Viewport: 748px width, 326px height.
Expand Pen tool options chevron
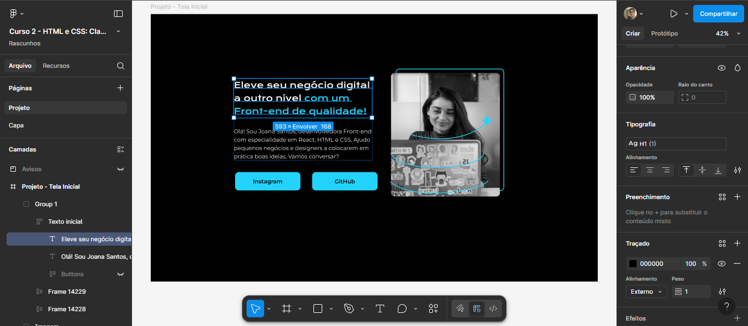(362, 309)
